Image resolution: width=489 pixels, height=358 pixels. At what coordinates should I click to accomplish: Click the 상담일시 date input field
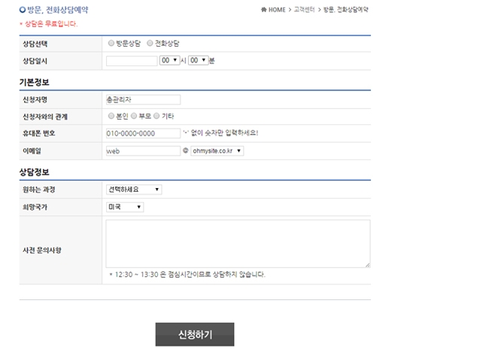[x=132, y=59]
